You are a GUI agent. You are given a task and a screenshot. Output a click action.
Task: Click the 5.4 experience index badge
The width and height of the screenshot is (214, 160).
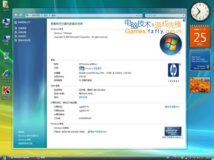(82, 69)
